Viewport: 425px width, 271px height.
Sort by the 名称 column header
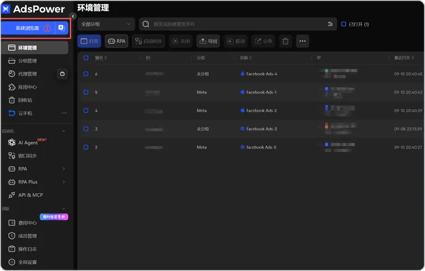[245, 58]
